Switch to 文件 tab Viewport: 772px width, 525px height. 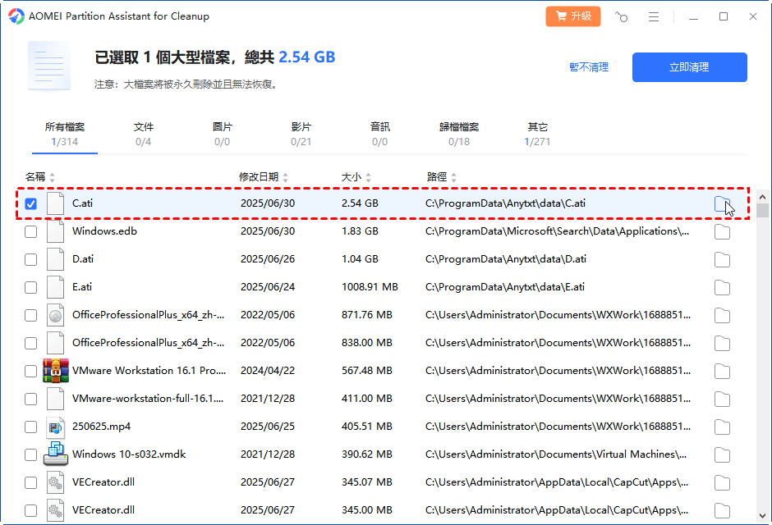coord(143,135)
